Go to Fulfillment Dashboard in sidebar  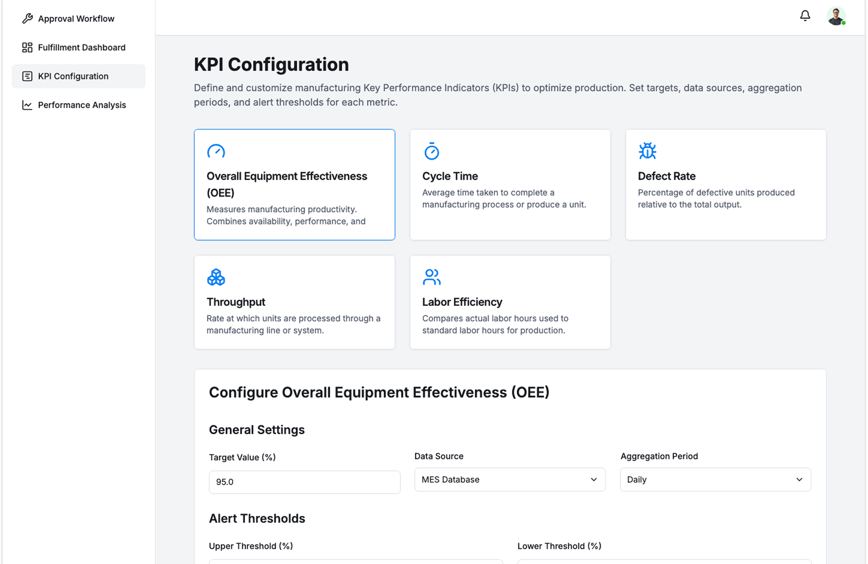(x=81, y=47)
